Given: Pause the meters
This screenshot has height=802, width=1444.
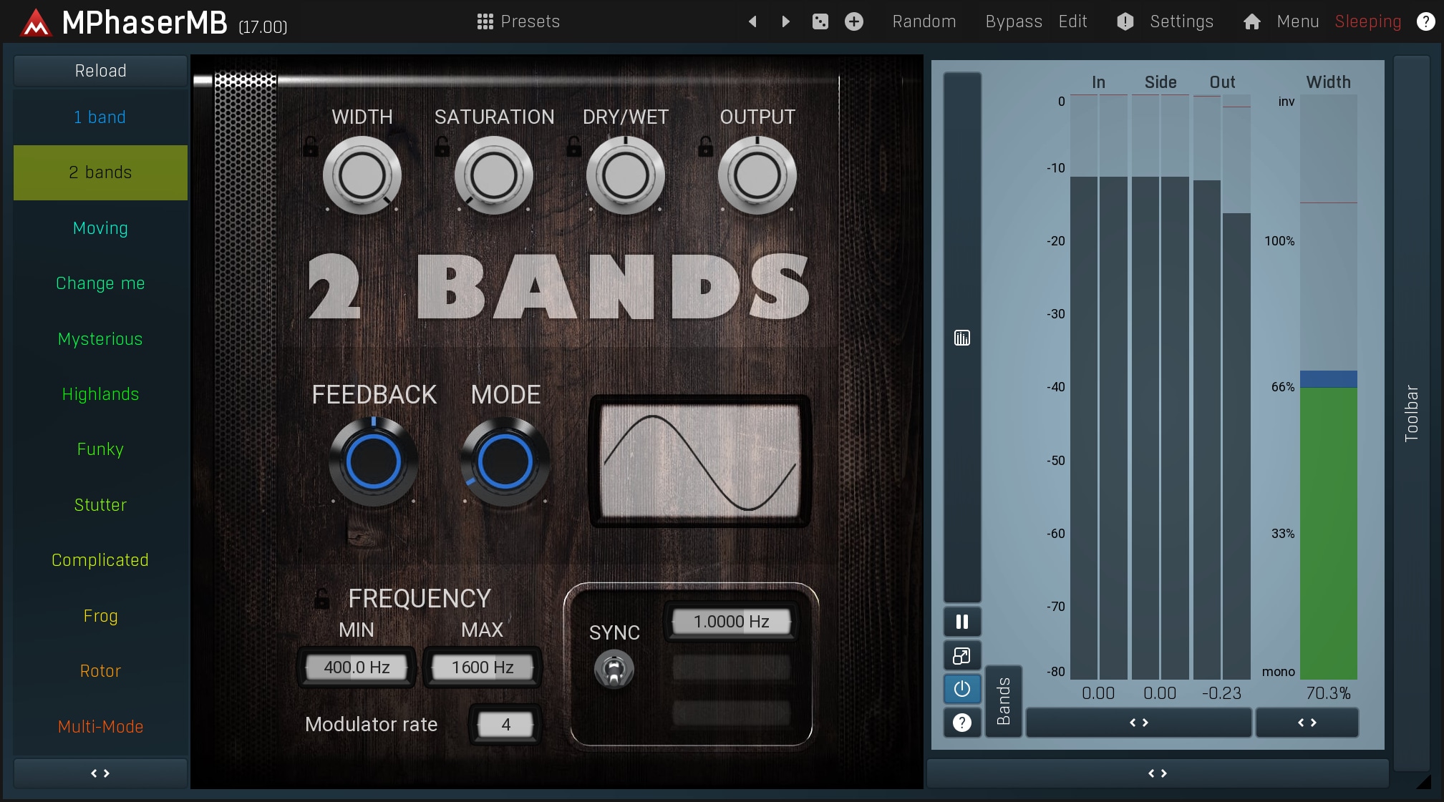Looking at the screenshot, I should pos(961,622).
